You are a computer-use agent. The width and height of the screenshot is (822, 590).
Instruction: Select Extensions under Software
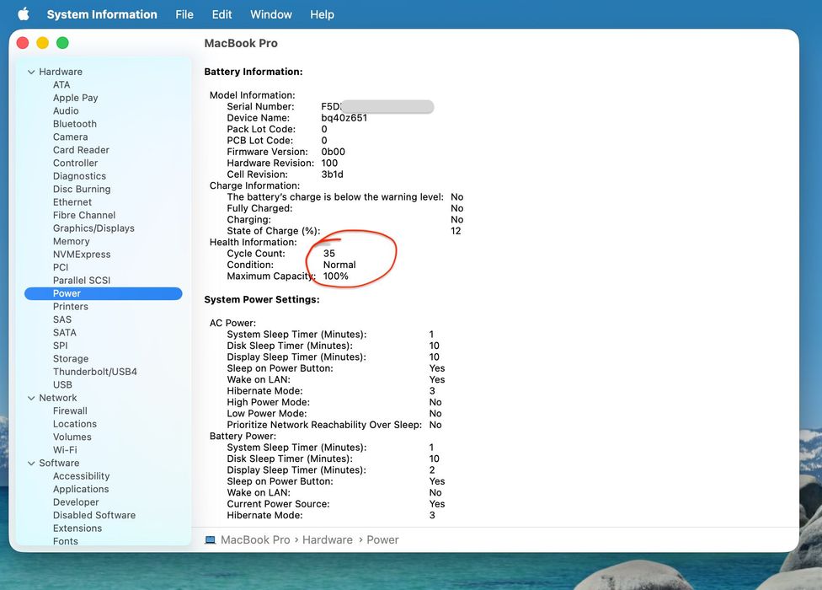coord(77,528)
